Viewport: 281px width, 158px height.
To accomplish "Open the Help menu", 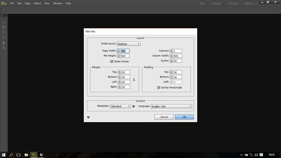I will [x=68, y=3].
